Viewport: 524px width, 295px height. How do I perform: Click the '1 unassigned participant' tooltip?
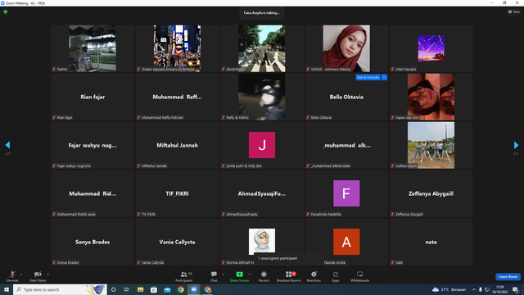(x=289, y=258)
